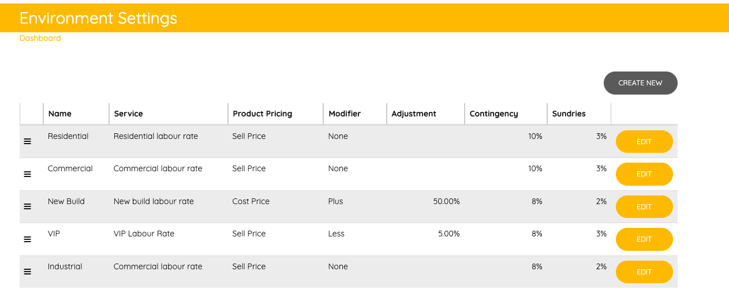Click the Service column header
Image resolution: width=729 pixels, height=301 pixels.
click(128, 114)
